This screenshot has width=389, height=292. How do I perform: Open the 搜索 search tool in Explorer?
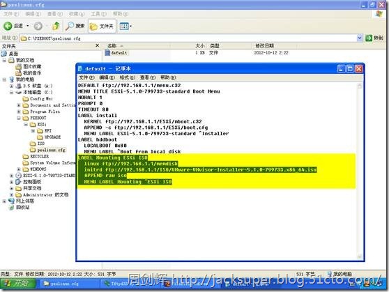point(75,26)
